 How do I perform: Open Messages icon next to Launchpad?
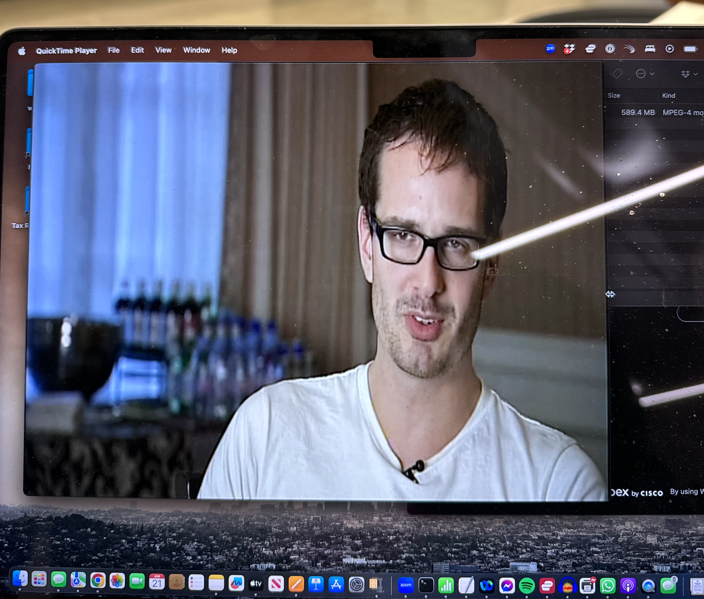[59, 580]
